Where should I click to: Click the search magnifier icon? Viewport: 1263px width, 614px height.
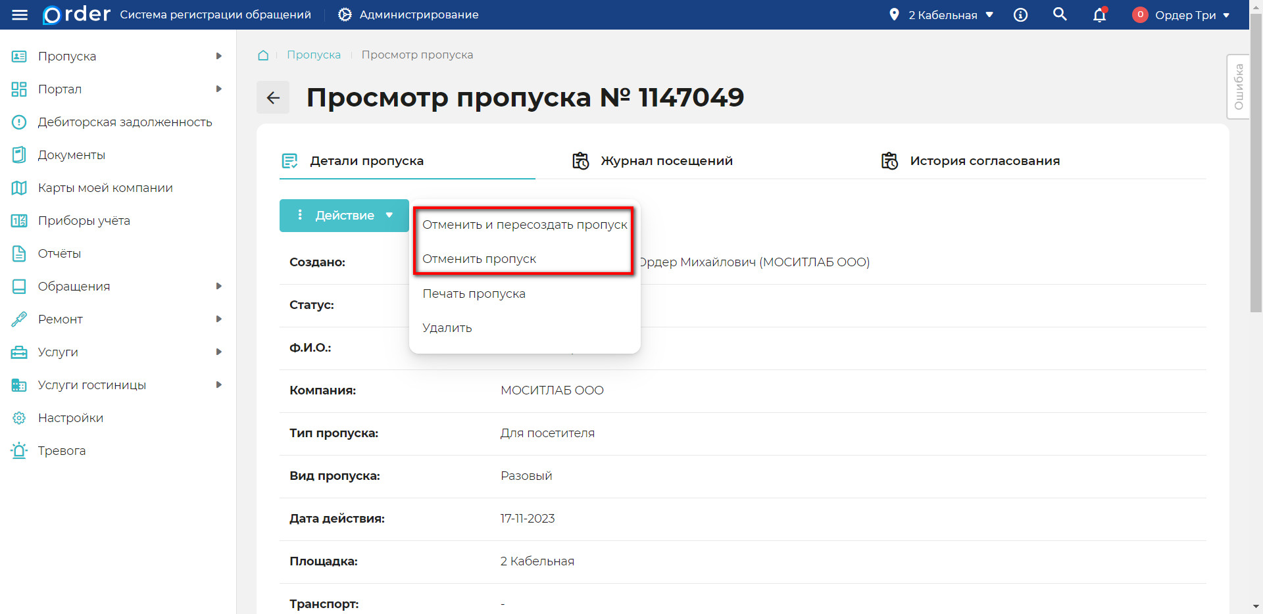pos(1060,14)
